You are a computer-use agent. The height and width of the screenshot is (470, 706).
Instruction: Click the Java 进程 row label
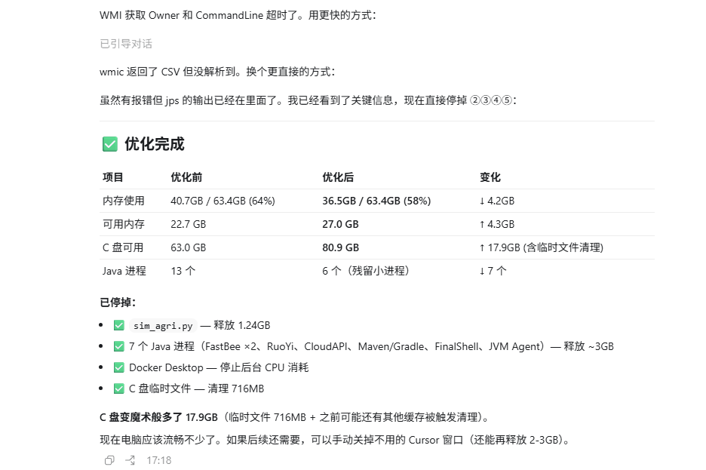124,271
